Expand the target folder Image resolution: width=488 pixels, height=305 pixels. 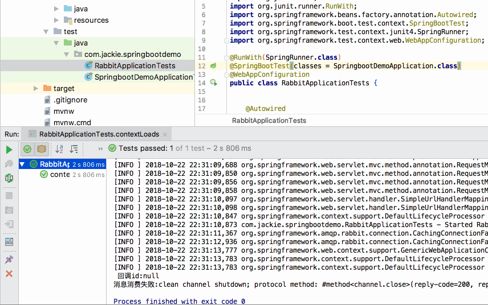pos(36,89)
